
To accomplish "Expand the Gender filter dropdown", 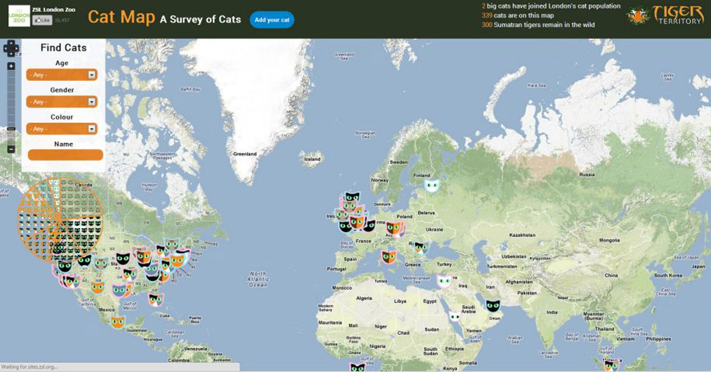I will click(62, 102).
